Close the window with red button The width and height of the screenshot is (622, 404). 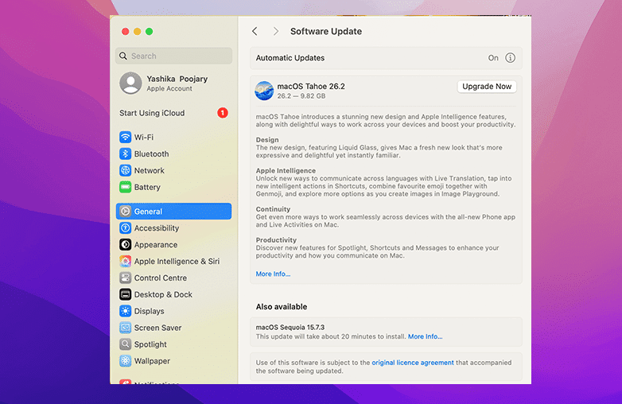[126, 31]
